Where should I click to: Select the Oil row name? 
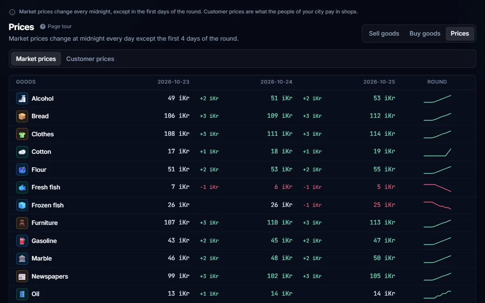pos(35,294)
